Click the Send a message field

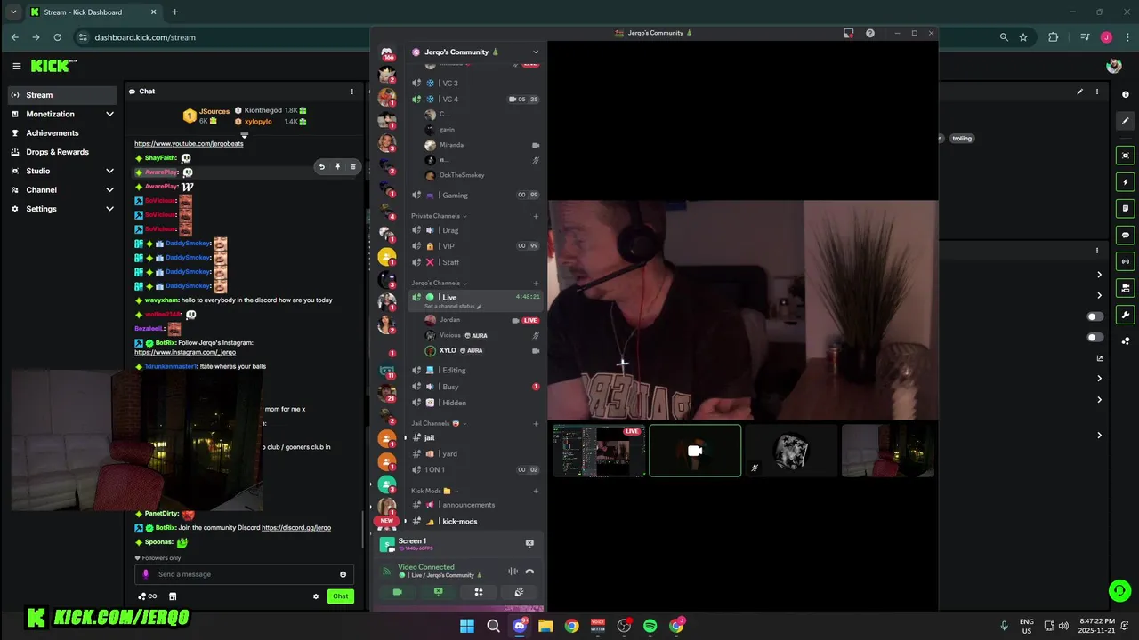coord(244,574)
